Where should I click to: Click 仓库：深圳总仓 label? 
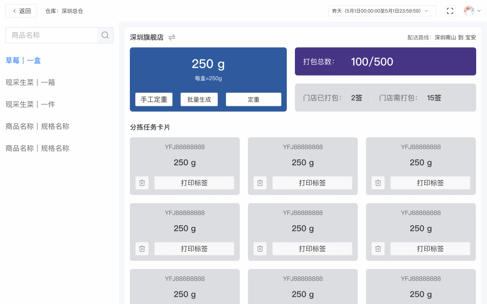(64, 11)
